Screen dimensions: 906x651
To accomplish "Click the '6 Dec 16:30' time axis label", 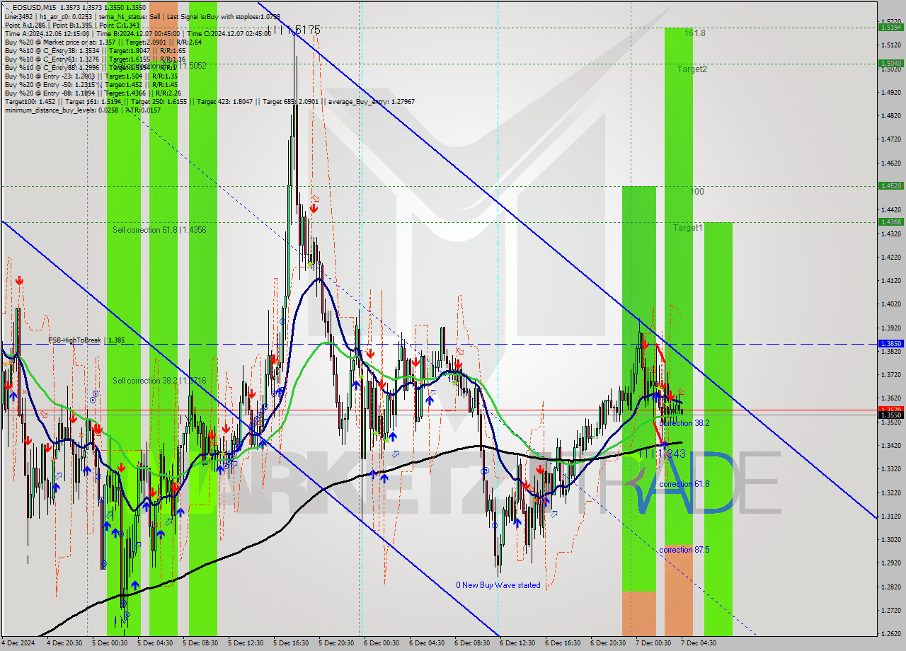I will (x=563, y=643).
